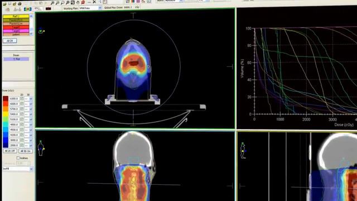Click the cyan 4800.0 dose color swatch
The width and height of the screenshot is (357, 201).
[x=6, y=125]
